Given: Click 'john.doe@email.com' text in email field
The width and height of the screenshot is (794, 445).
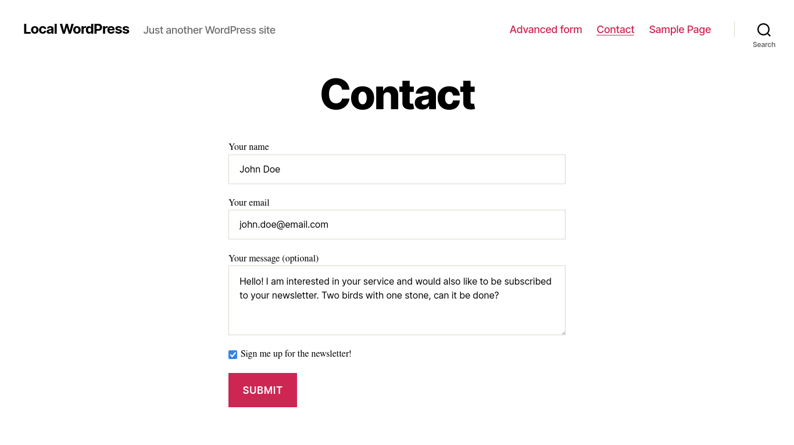Looking at the screenshot, I should pyautogui.click(x=284, y=225).
